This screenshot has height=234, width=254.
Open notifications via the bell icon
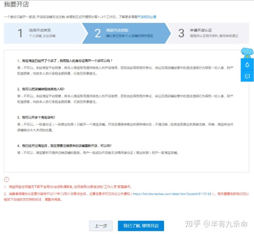(x=247, y=65)
